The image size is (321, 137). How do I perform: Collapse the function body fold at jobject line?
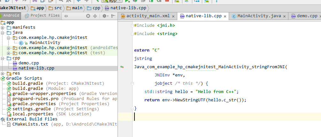tap(132, 83)
